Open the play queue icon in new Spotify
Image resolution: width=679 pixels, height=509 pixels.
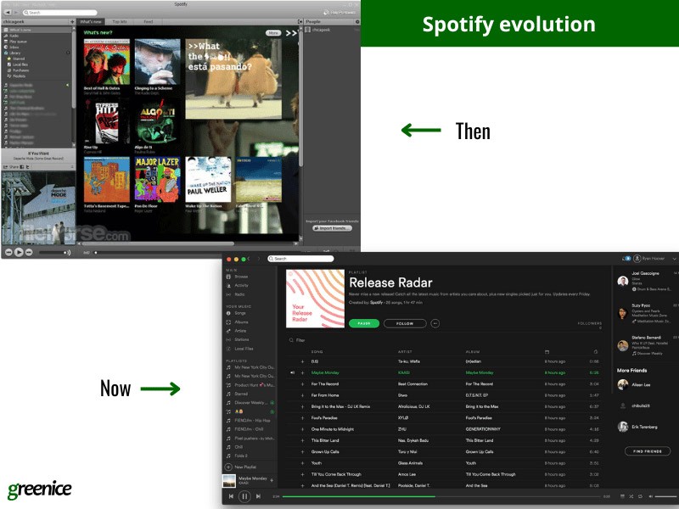pos(622,496)
